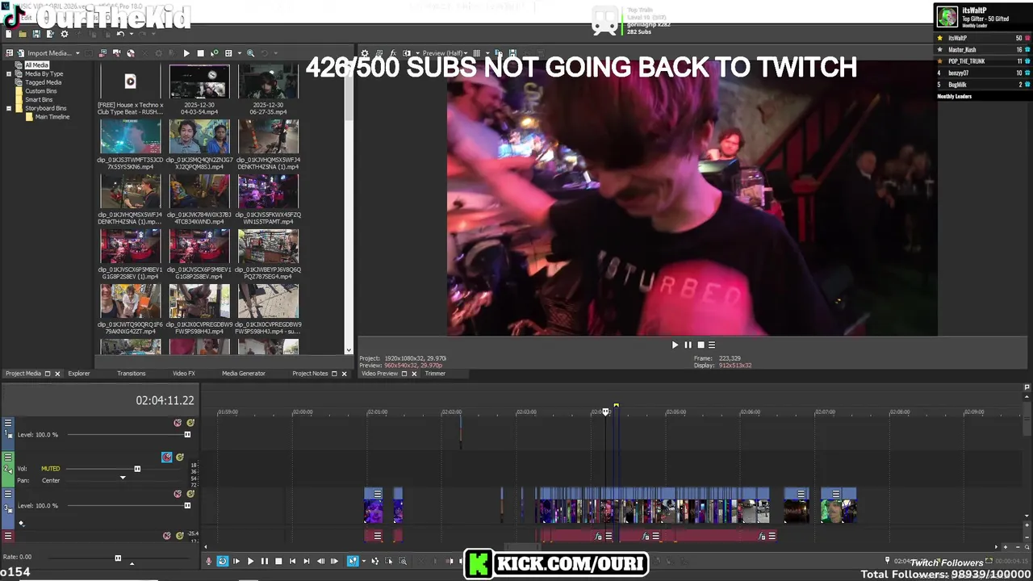The width and height of the screenshot is (1033, 581).
Task: Click the Import Media icon
Action: point(20,53)
